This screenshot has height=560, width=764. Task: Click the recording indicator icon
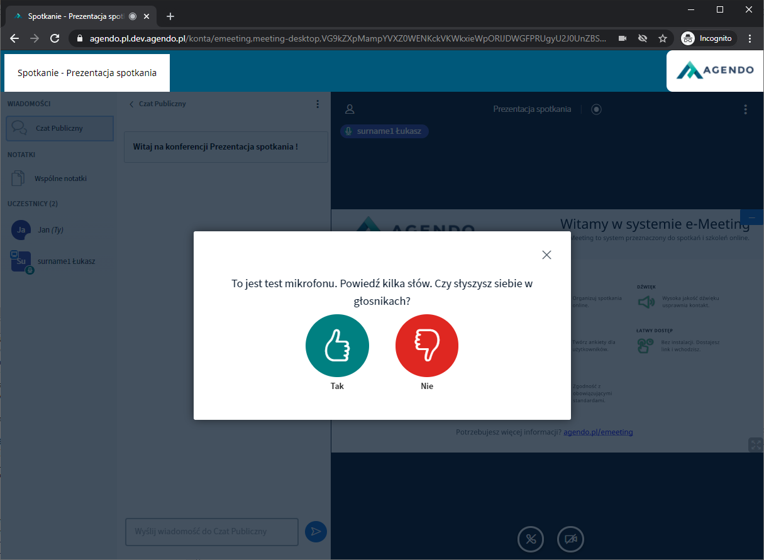point(596,109)
